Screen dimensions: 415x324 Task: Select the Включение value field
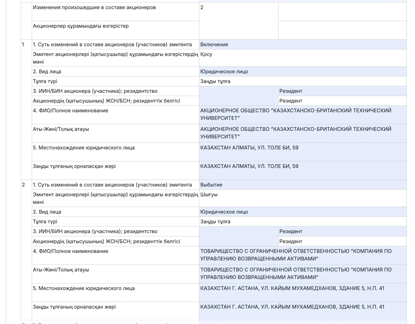coord(302,44)
